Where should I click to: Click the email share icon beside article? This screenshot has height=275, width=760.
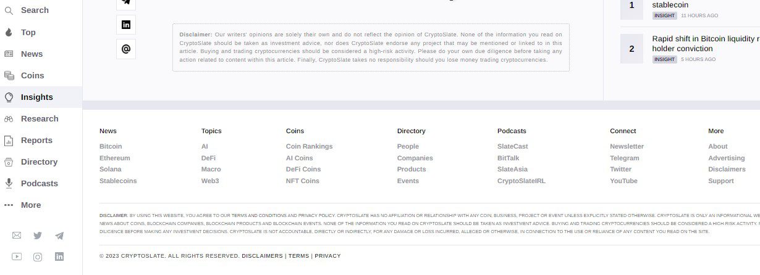click(126, 49)
